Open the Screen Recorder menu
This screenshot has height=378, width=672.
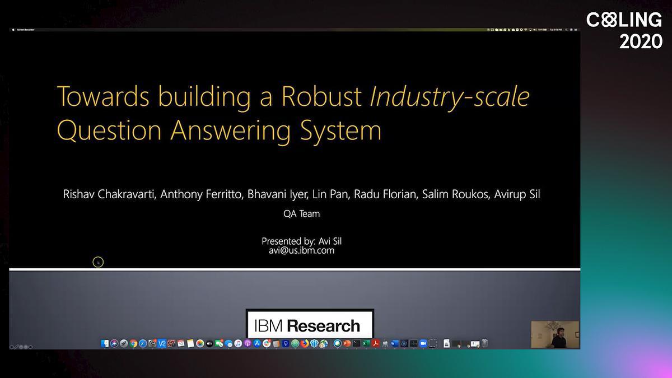tap(26, 30)
